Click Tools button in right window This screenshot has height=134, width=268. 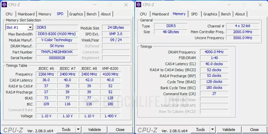click(200, 129)
